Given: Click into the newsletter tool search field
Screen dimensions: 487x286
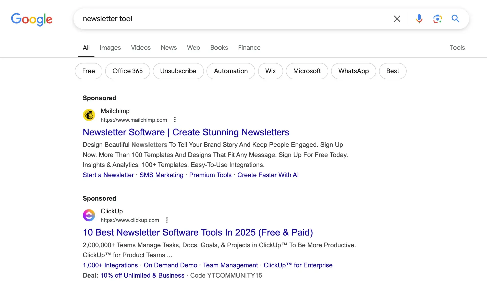Looking at the screenshot, I should 230,19.
